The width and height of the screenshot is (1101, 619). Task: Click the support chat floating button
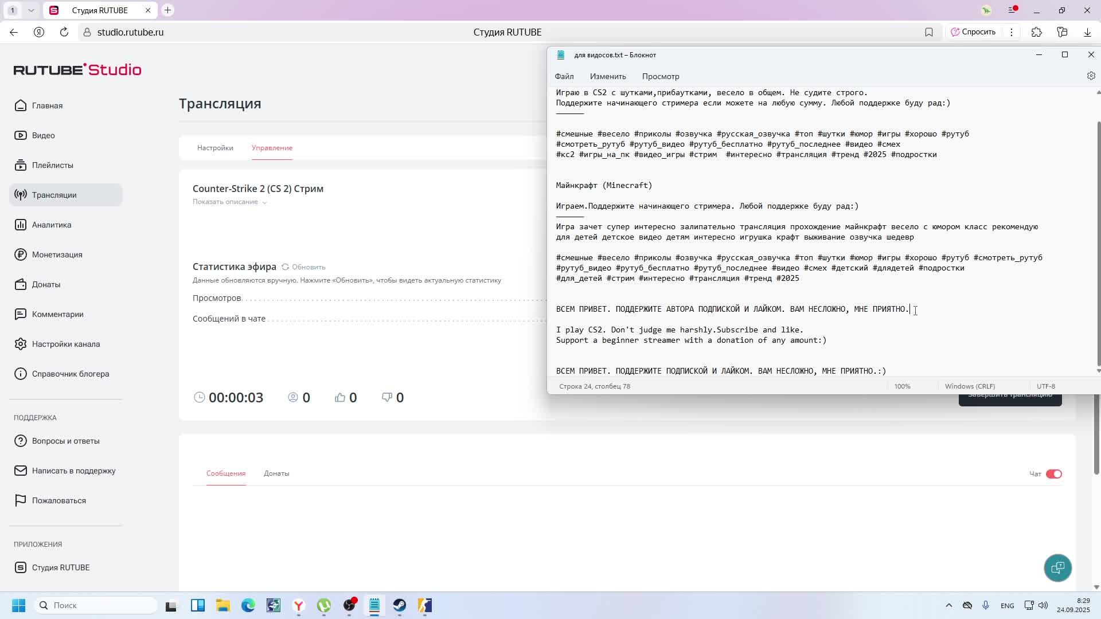point(1057,568)
